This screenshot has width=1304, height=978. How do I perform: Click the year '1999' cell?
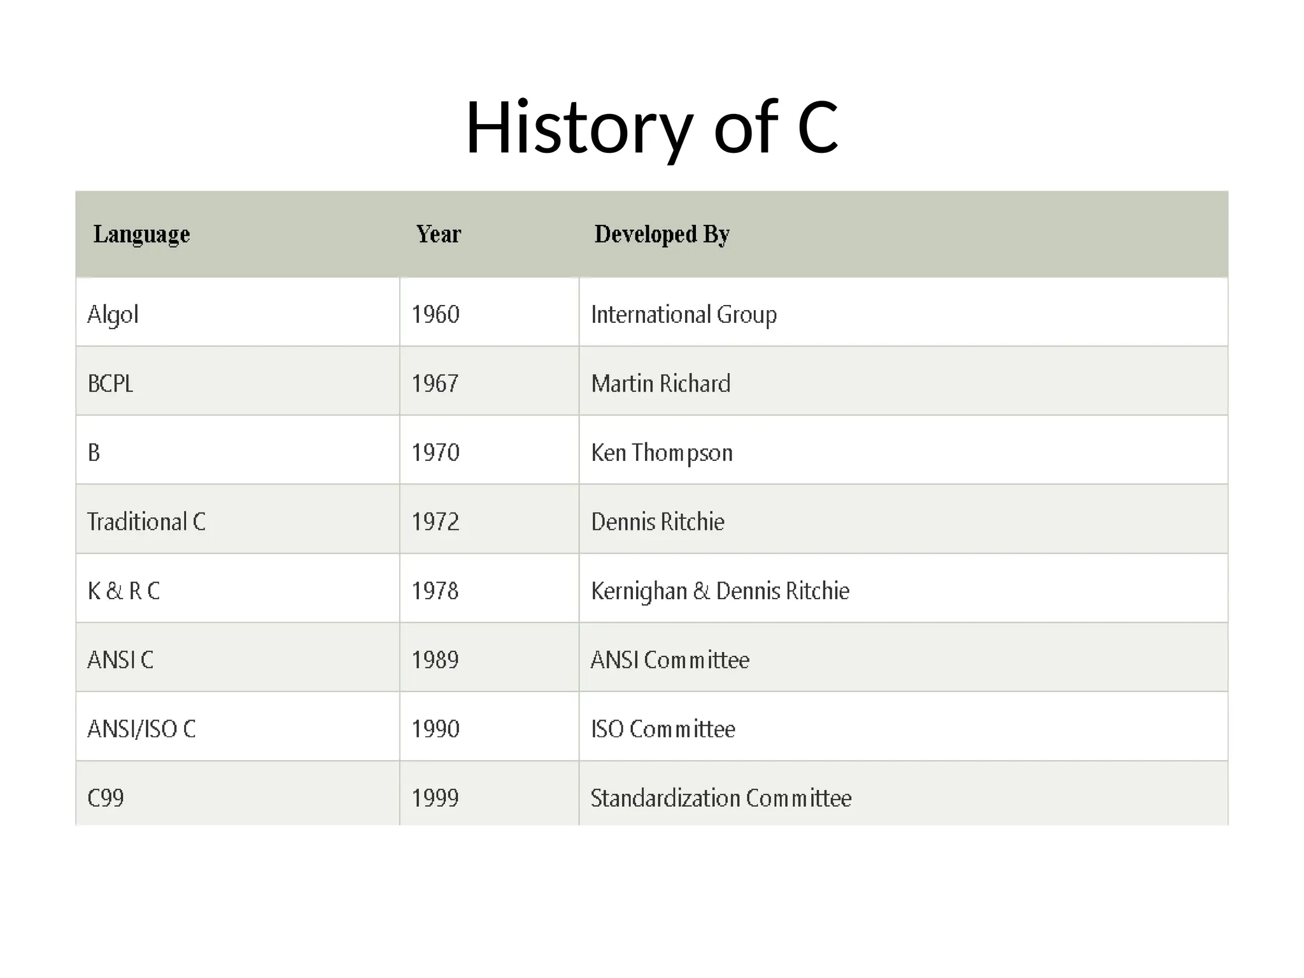(436, 798)
